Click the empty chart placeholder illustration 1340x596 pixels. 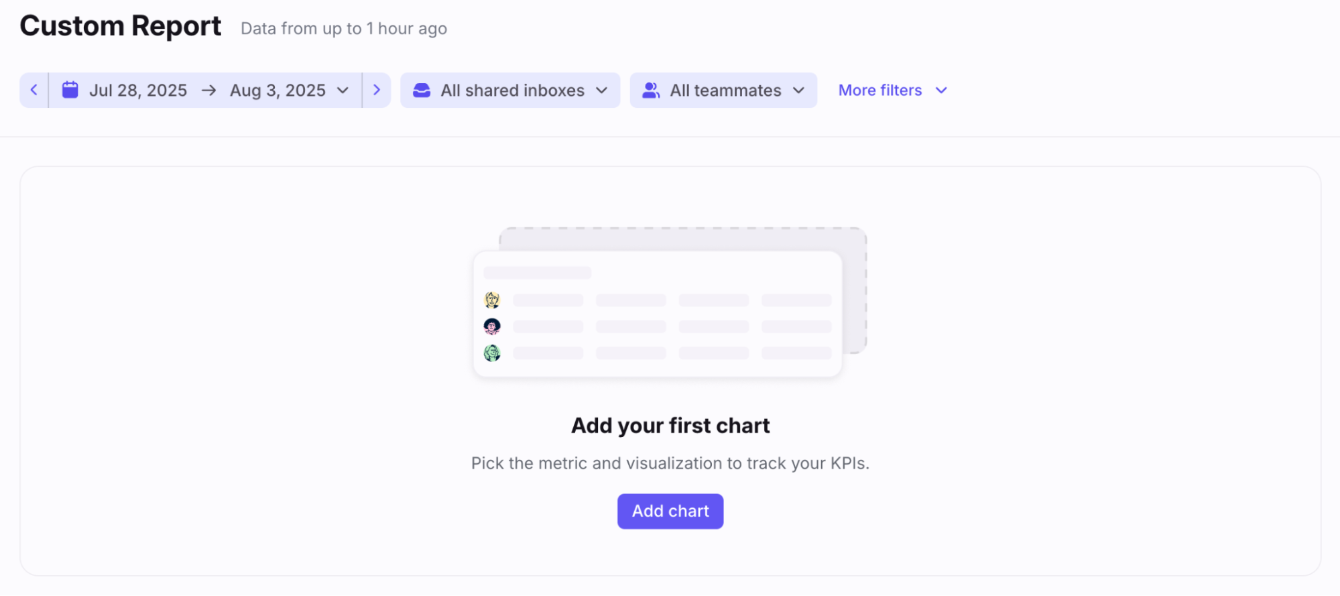[670, 302]
